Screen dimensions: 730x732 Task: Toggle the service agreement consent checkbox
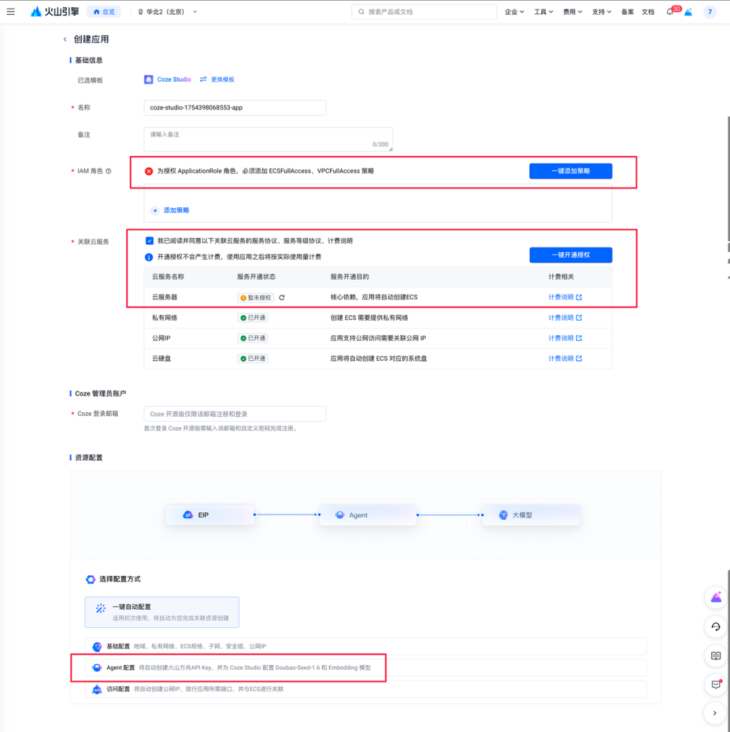[149, 241]
